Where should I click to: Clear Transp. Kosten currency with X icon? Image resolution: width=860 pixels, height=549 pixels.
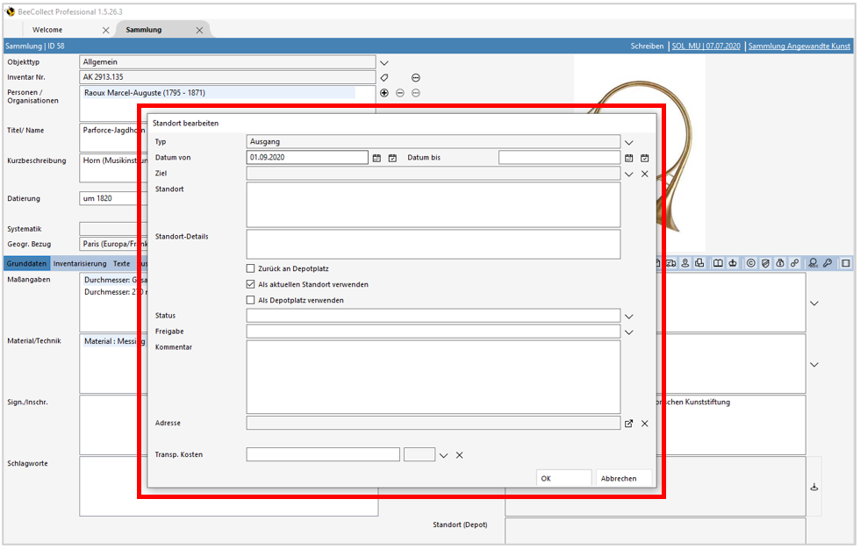point(459,455)
